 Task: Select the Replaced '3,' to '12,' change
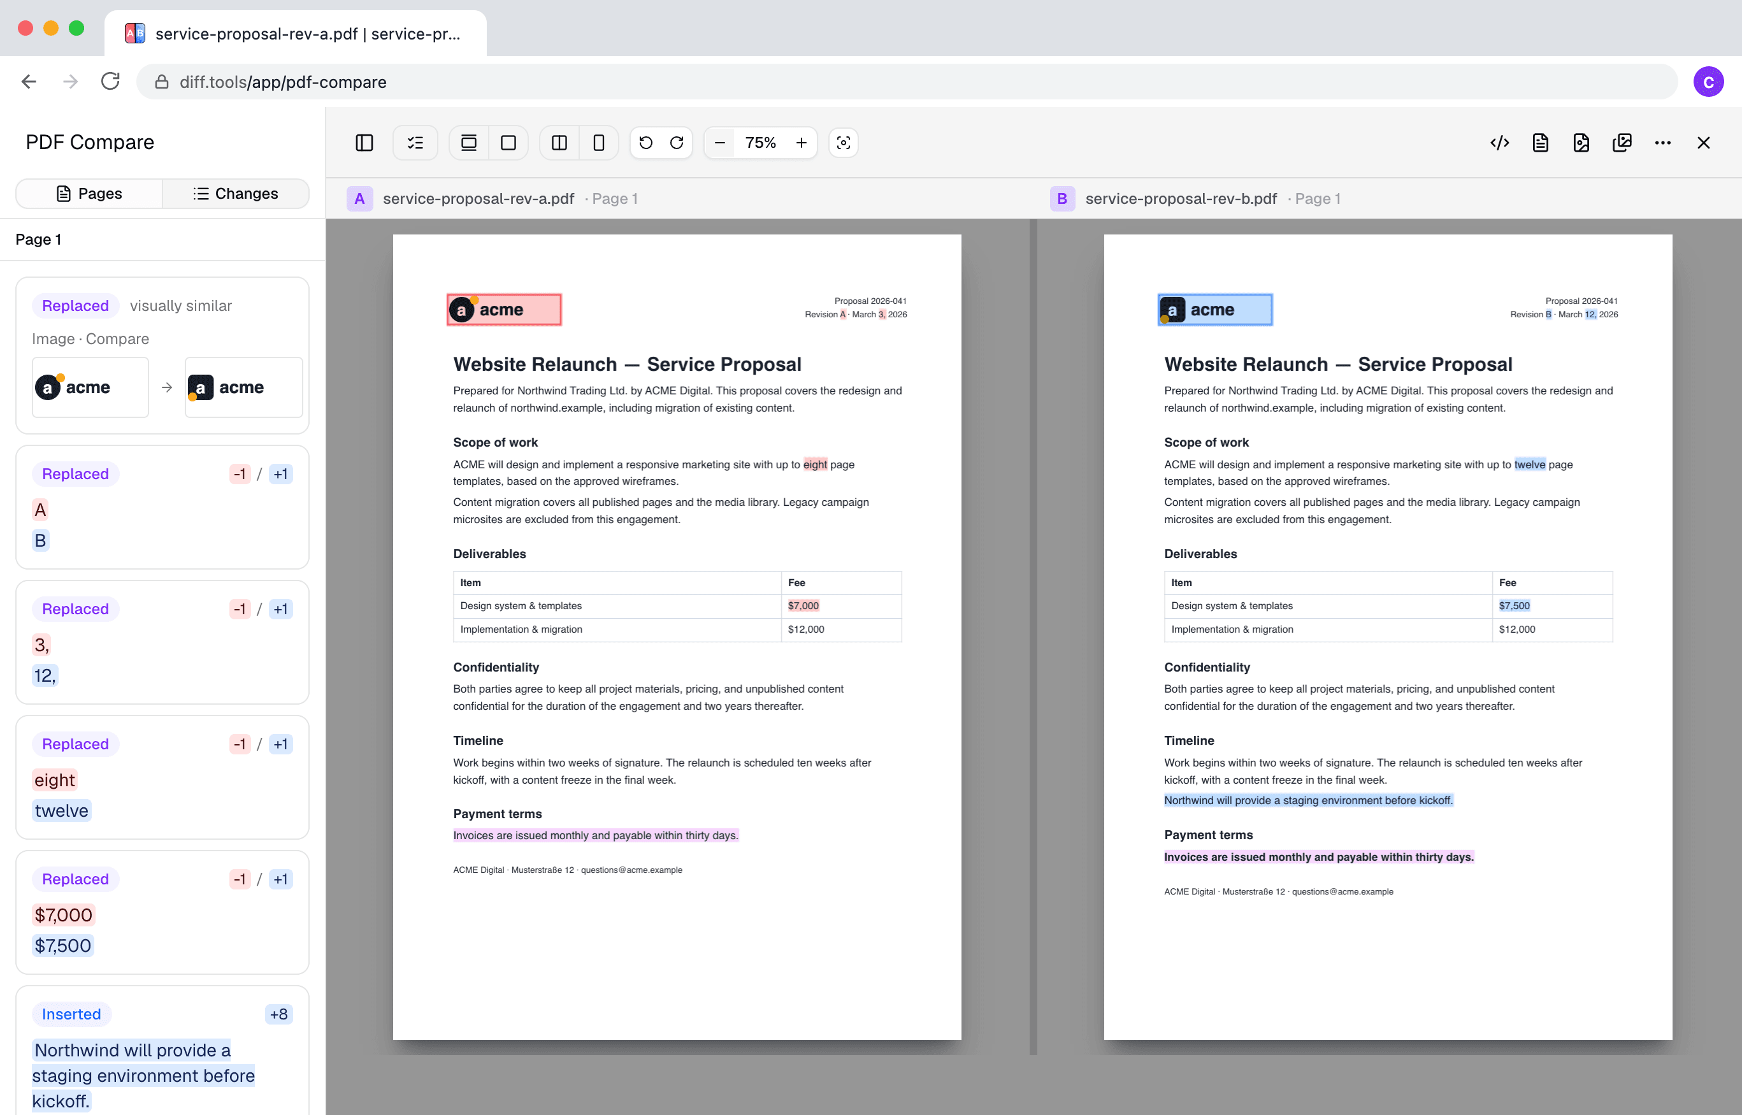[162, 642]
